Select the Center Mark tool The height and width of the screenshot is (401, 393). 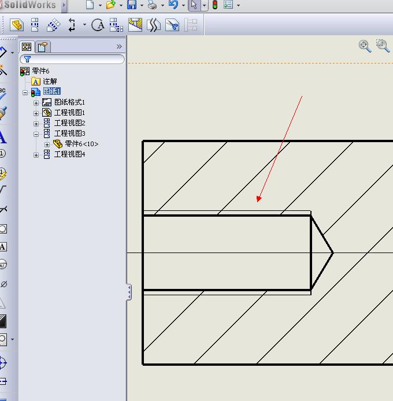(3, 363)
